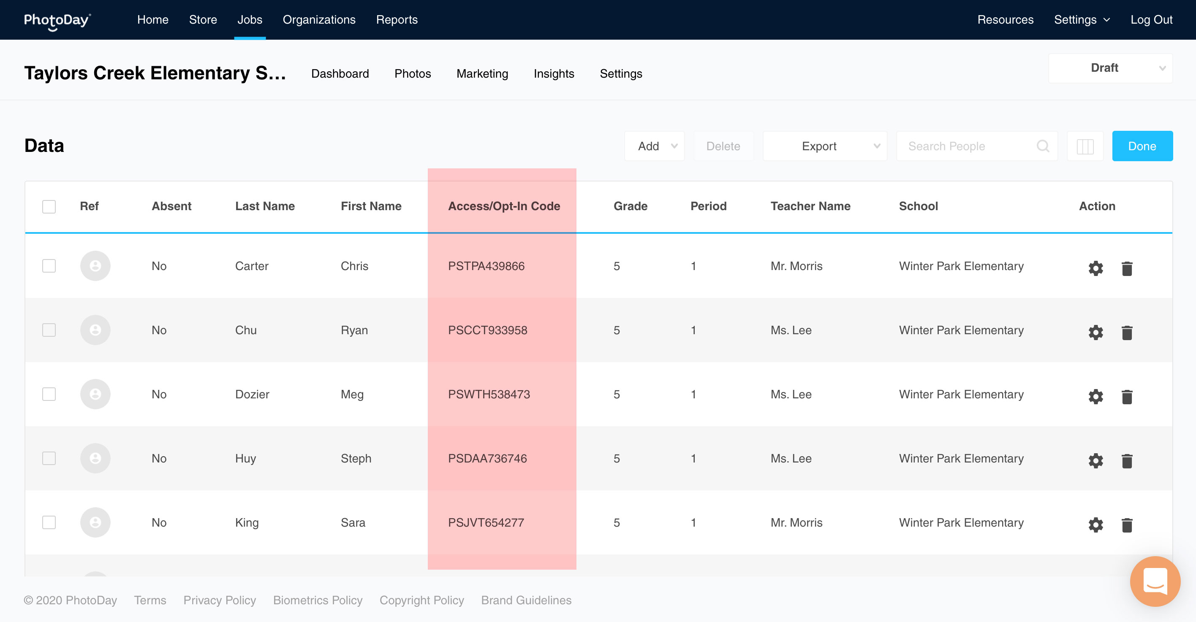This screenshot has width=1196, height=622.
Task: Delete Ryan Chu using trash icon
Action: pyautogui.click(x=1126, y=332)
